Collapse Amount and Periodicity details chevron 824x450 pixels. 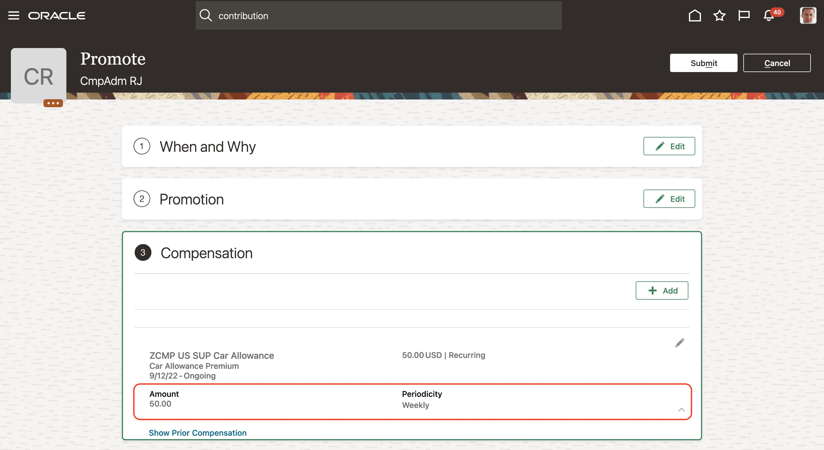coord(681,410)
